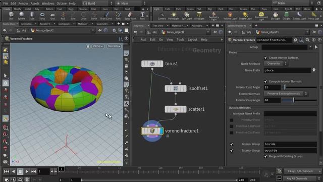Add a Sky Light
This screenshot has width=323, height=182.
tap(276, 16)
